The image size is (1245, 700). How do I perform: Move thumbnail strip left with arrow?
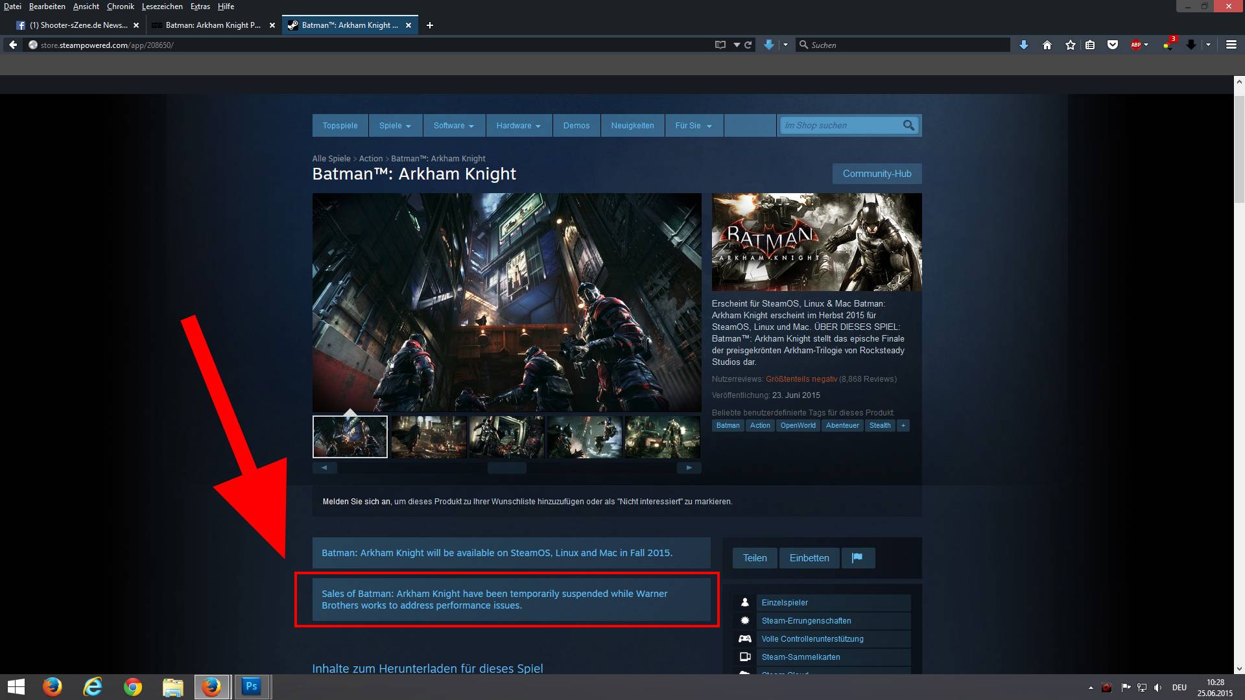coord(324,467)
